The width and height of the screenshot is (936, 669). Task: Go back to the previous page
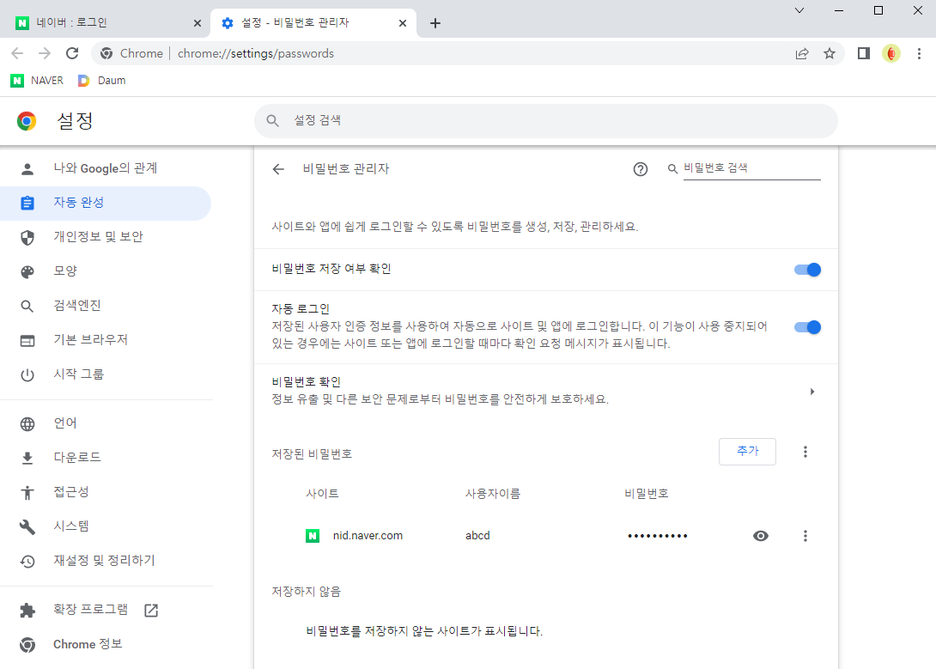point(17,54)
